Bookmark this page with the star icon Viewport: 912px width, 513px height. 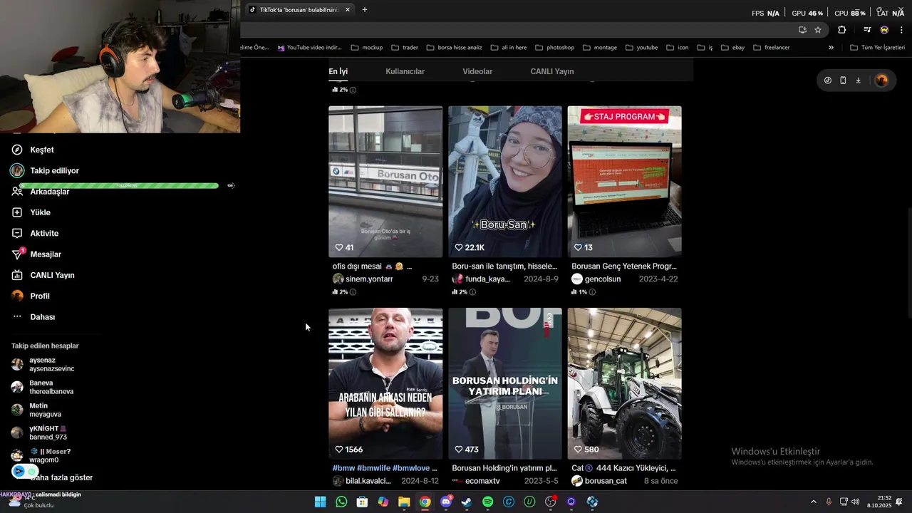point(818,30)
